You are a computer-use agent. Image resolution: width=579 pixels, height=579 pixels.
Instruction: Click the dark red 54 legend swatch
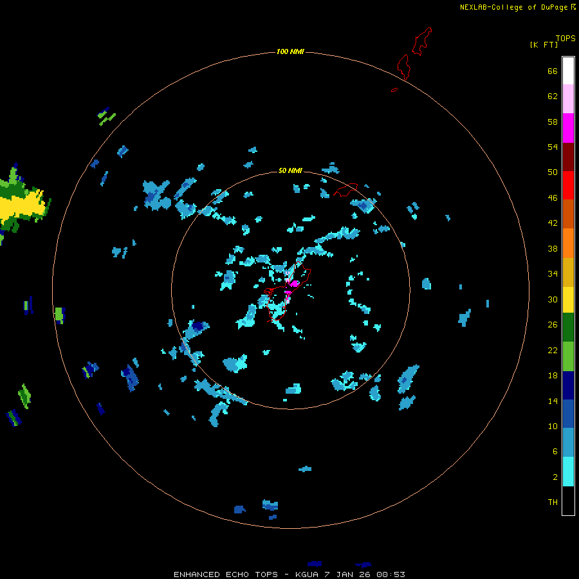(x=568, y=156)
